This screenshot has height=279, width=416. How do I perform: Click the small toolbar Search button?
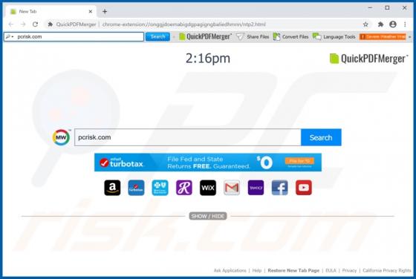pyautogui.click(x=157, y=36)
